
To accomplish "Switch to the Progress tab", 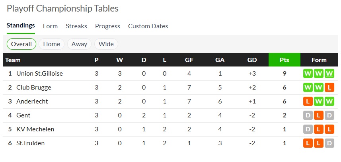I will tap(107, 26).
